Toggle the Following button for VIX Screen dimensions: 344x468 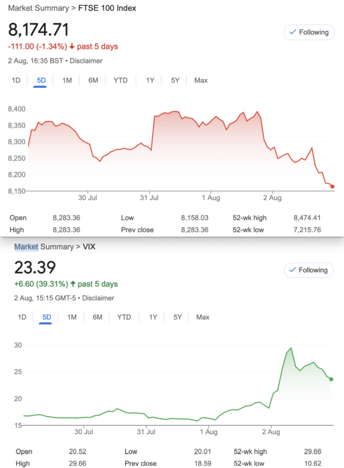(309, 270)
